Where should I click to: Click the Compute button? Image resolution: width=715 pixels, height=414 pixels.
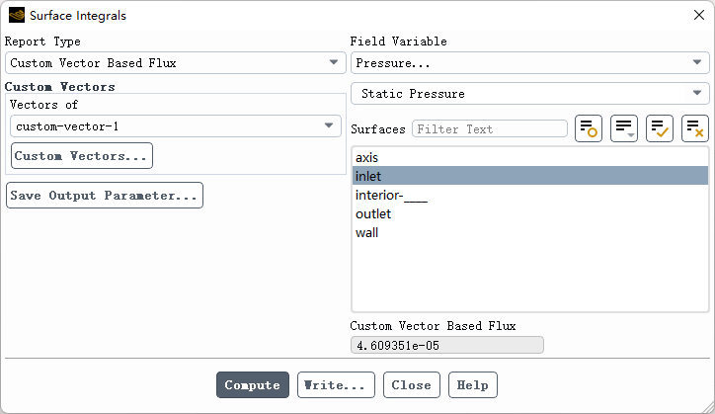[253, 384]
